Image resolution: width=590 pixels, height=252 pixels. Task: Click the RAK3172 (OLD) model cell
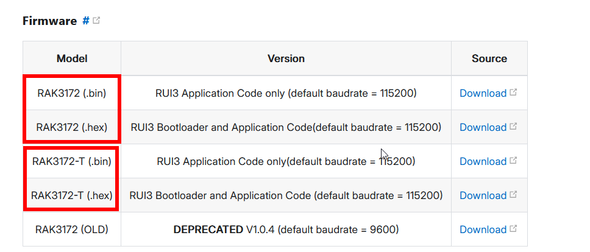point(72,229)
